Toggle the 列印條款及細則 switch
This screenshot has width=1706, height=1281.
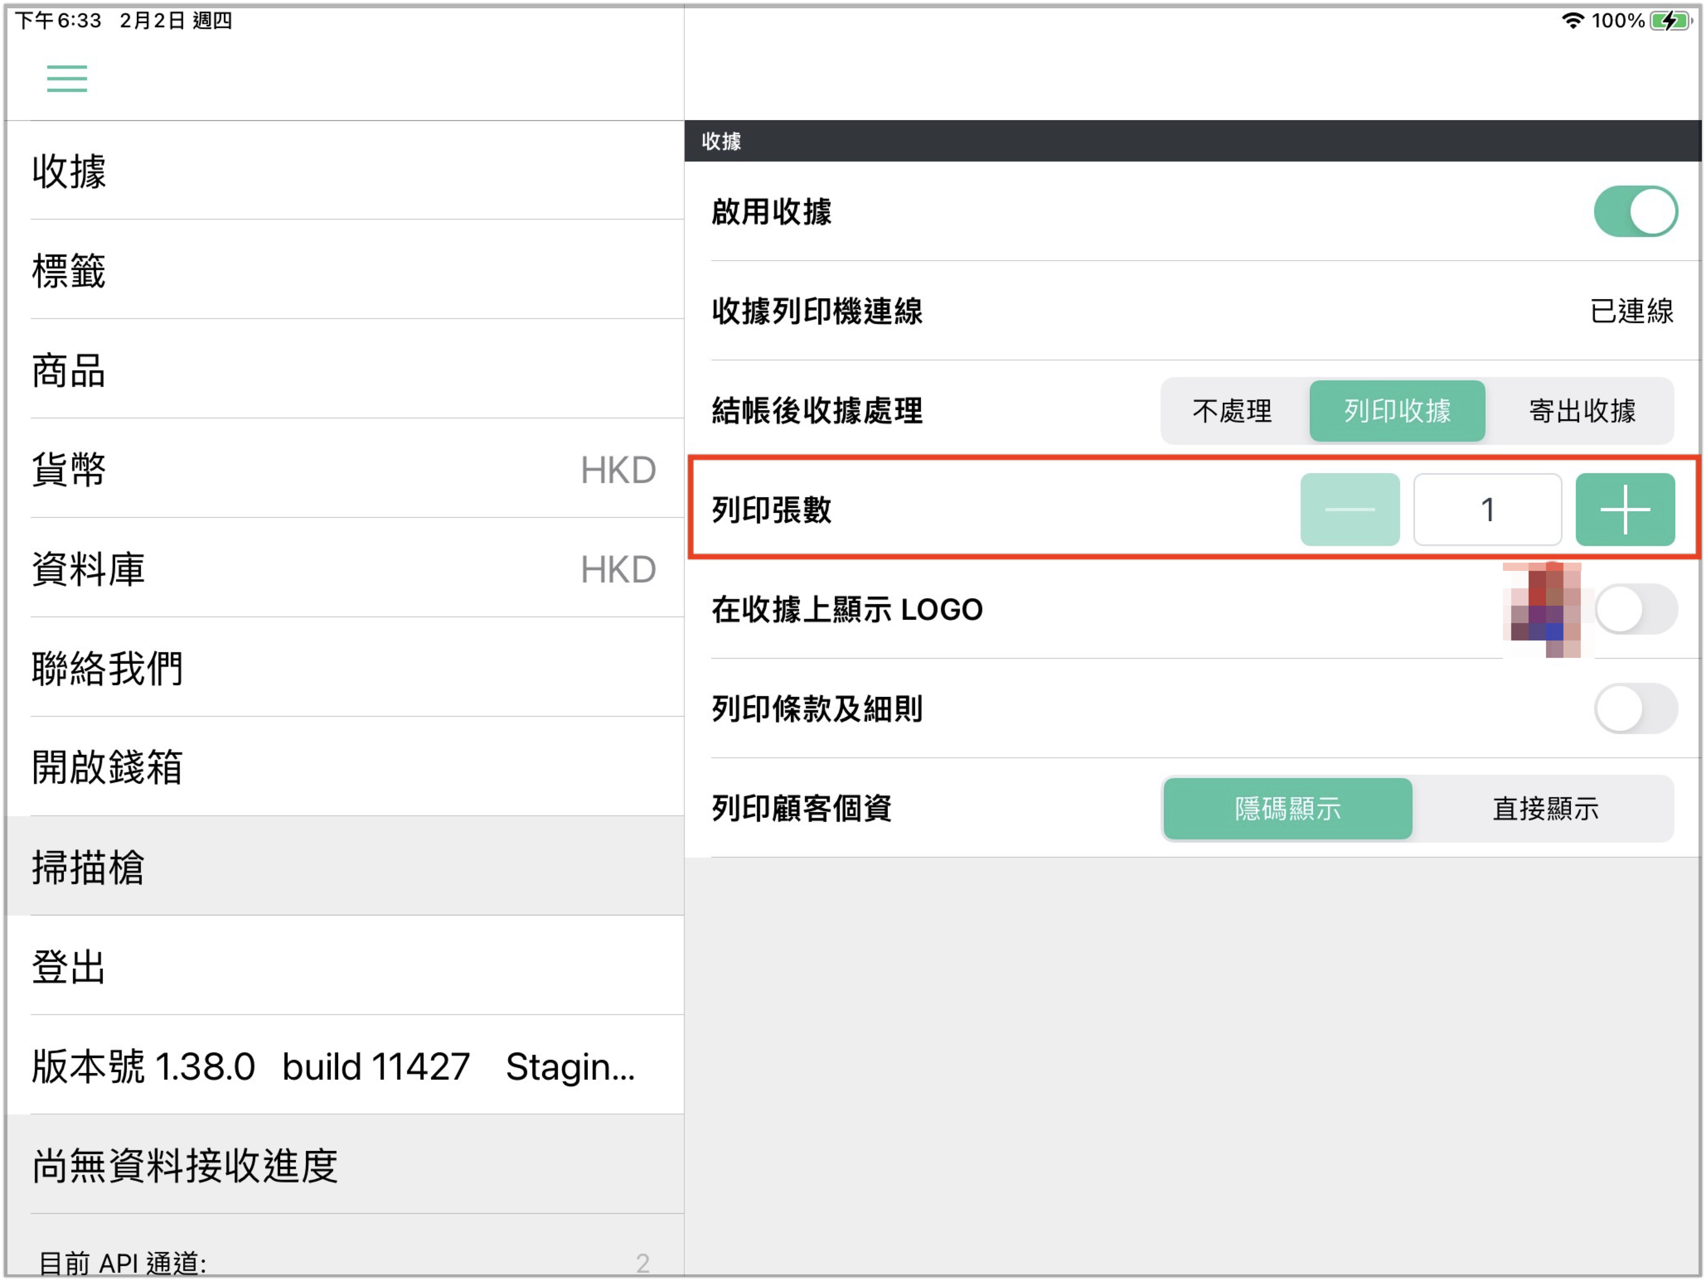1635,708
